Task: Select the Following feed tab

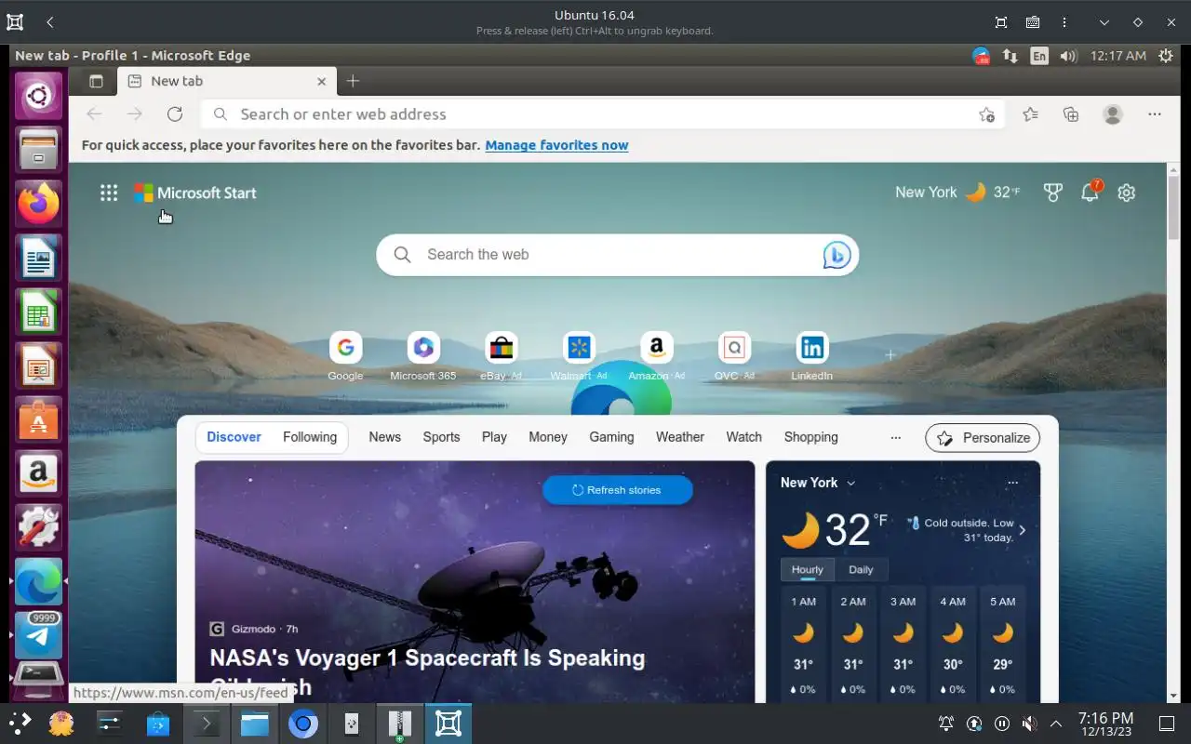Action: pyautogui.click(x=310, y=437)
